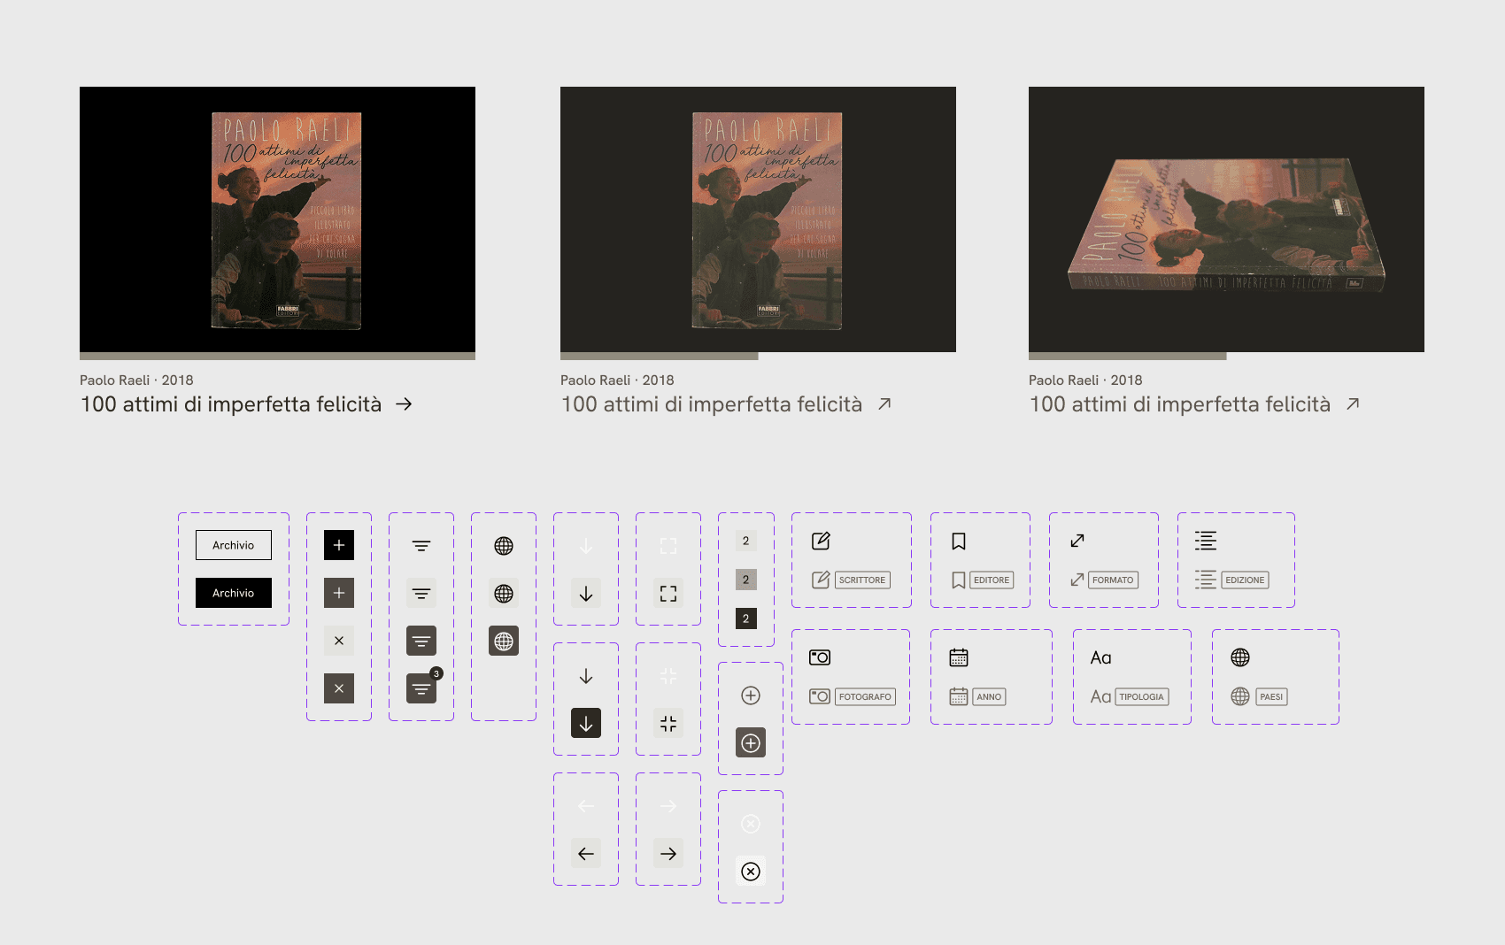Click the EDITORE tag label
The height and width of the screenshot is (945, 1505).
(992, 580)
